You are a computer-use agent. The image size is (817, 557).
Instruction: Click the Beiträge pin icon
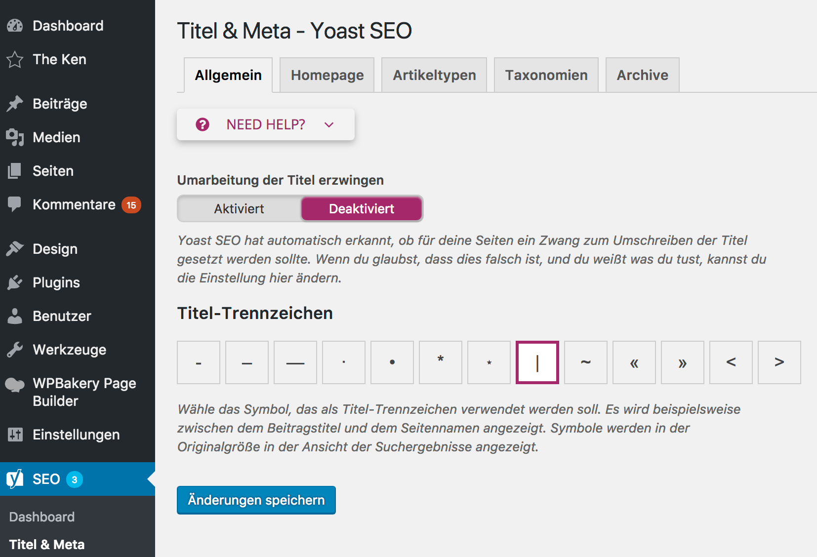[15, 104]
